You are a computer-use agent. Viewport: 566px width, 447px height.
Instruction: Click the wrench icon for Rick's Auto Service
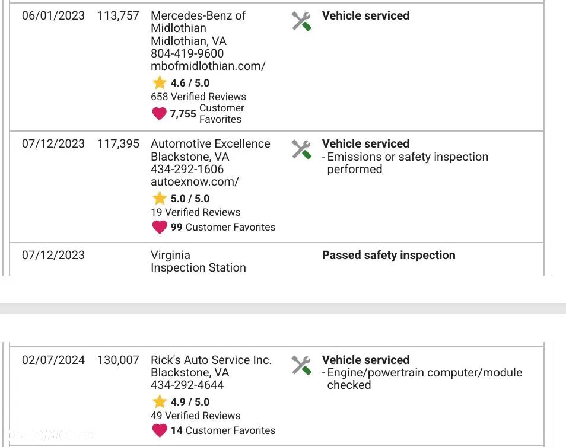[x=301, y=366]
